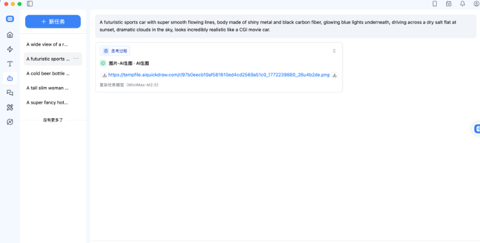
Task: Click the floating assistant widget on right edge
Action: tap(477, 129)
